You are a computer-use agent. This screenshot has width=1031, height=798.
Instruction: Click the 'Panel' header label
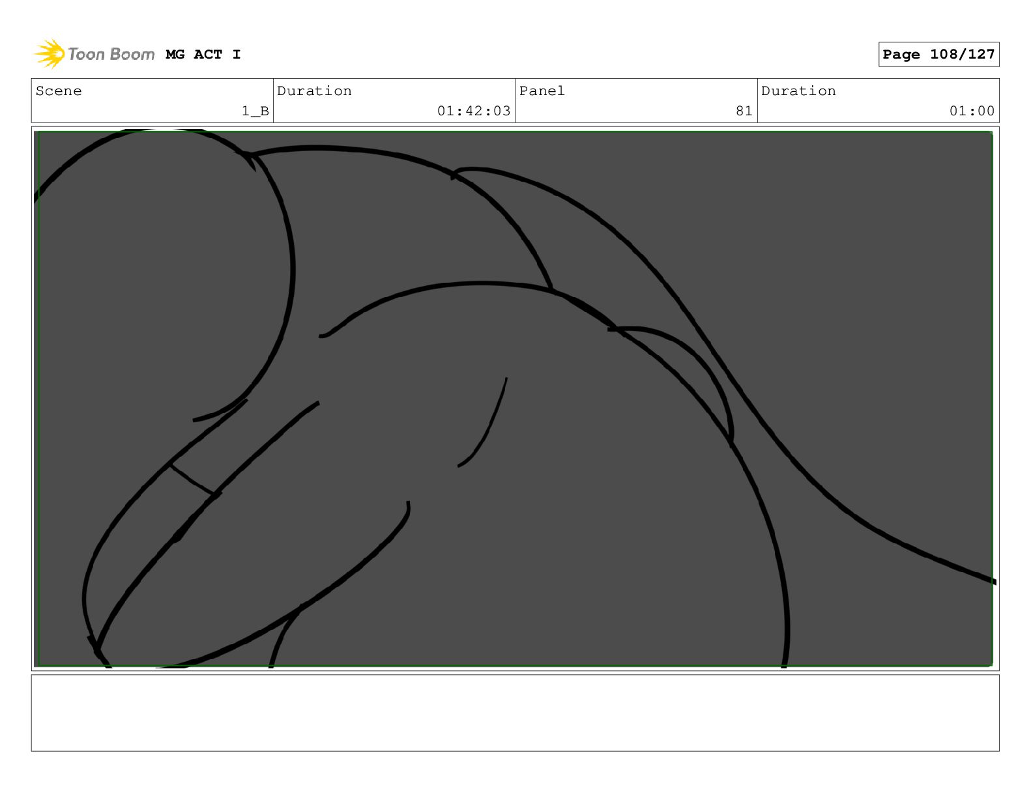542,91
